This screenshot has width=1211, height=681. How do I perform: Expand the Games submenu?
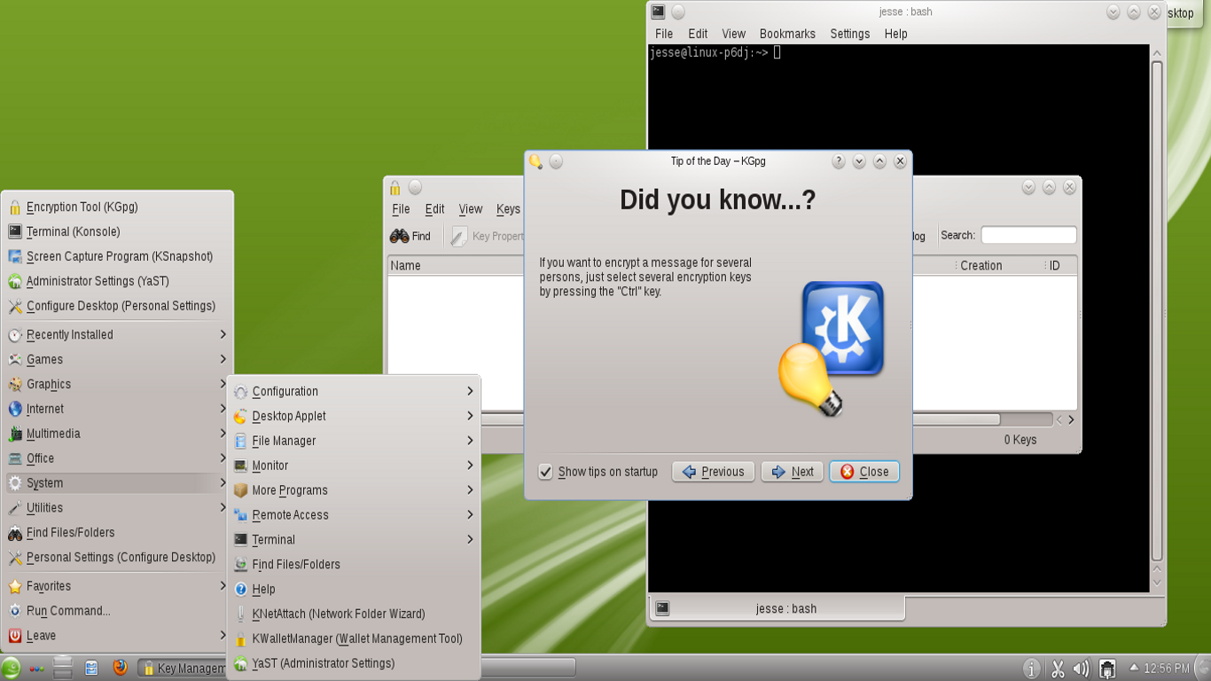[x=118, y=359]
